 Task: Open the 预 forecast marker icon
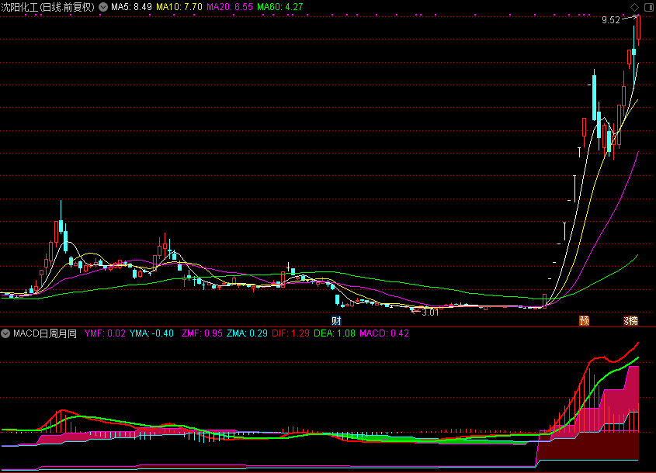[x=584, y=320]
